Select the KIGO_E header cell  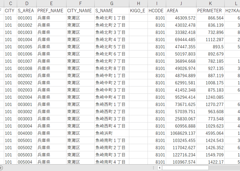coord(138,11)
